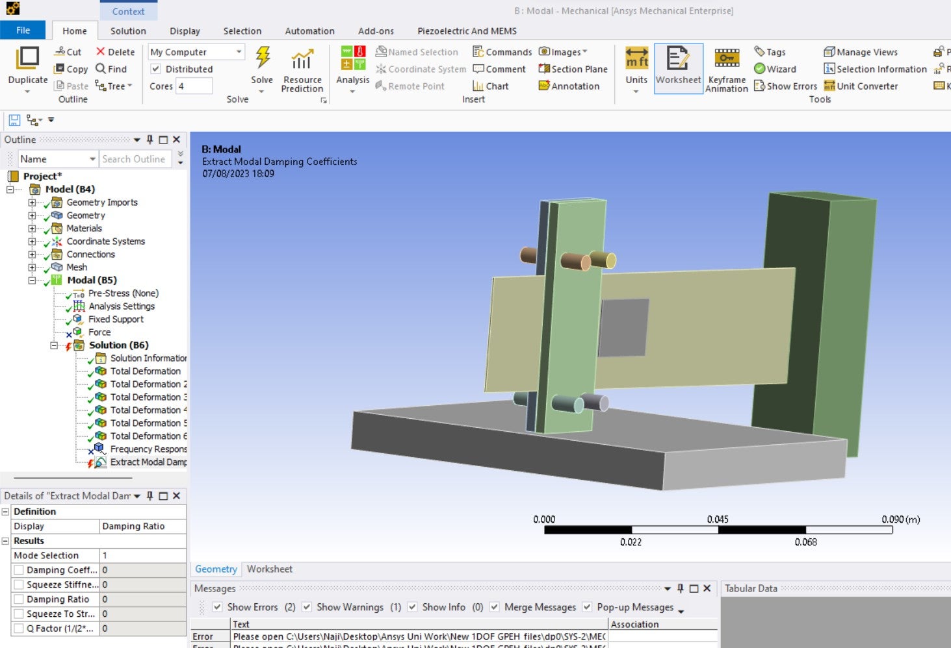Open the File menu
The height and width of the screenshot is (648, 951).
click(23, 30)
